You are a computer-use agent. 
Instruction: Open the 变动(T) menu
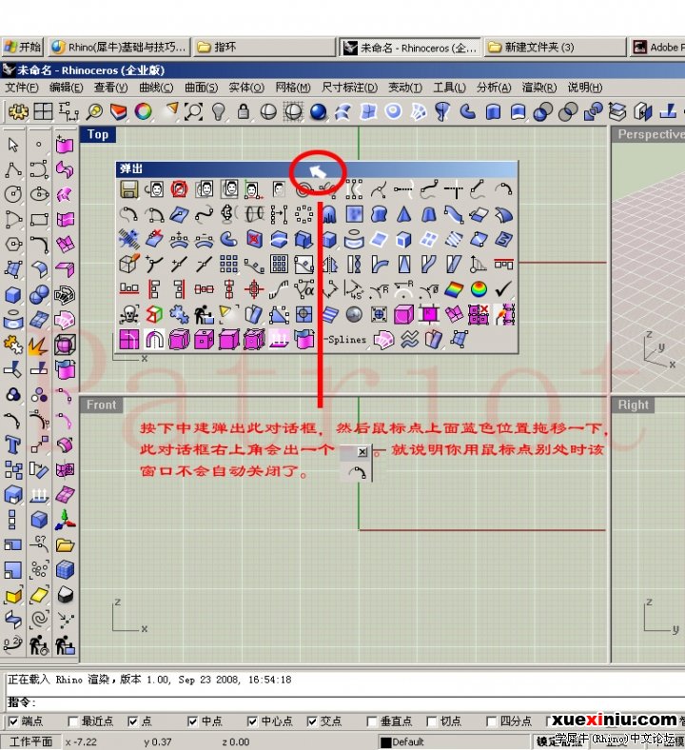[x=405, y=88]
